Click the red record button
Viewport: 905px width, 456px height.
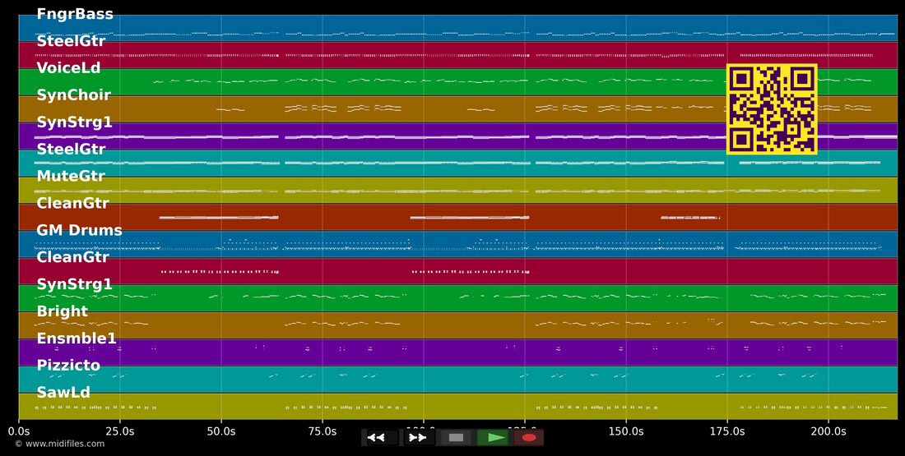point(529,438)
